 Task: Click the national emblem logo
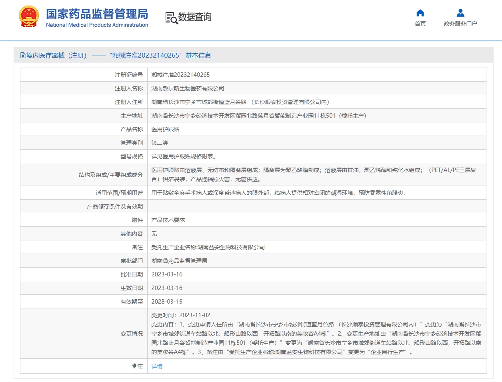coord(29,17)
